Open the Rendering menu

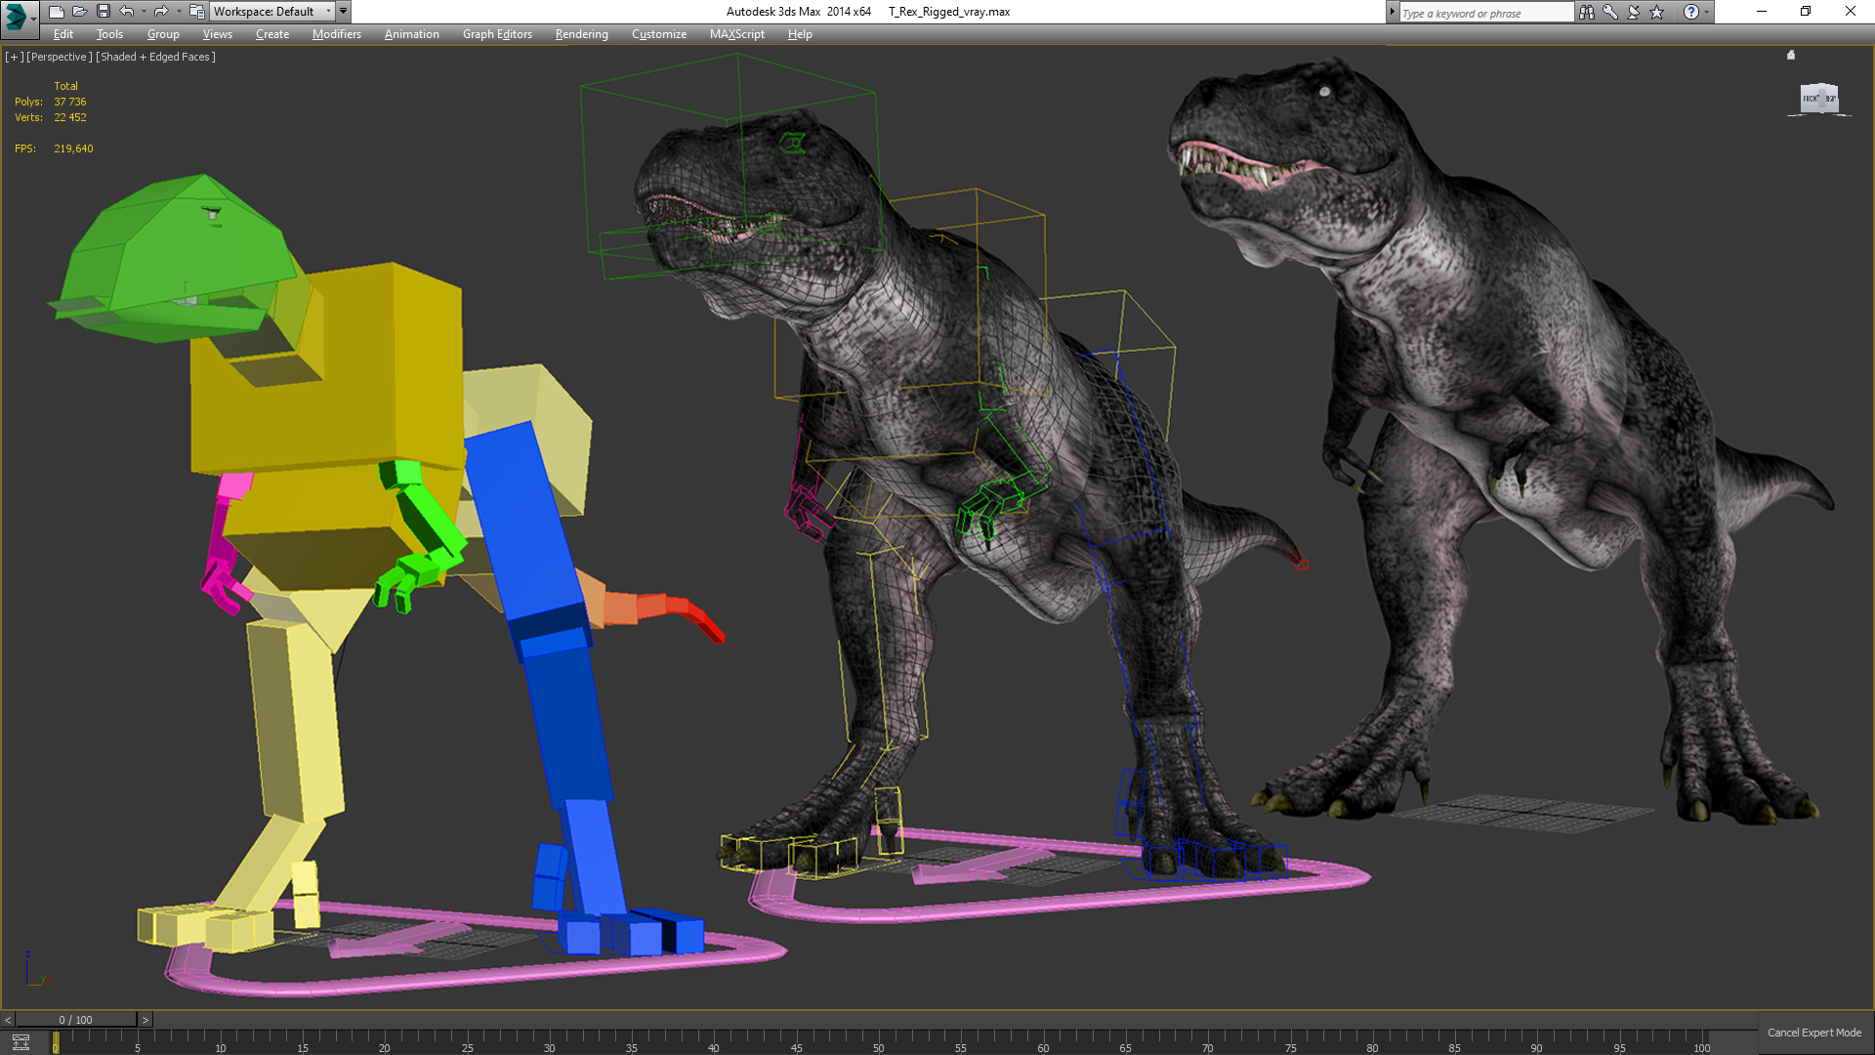(582, 34)
